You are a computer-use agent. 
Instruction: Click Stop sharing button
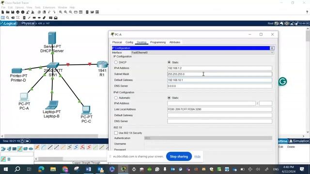pyautogui.click(x=179, y=157)
